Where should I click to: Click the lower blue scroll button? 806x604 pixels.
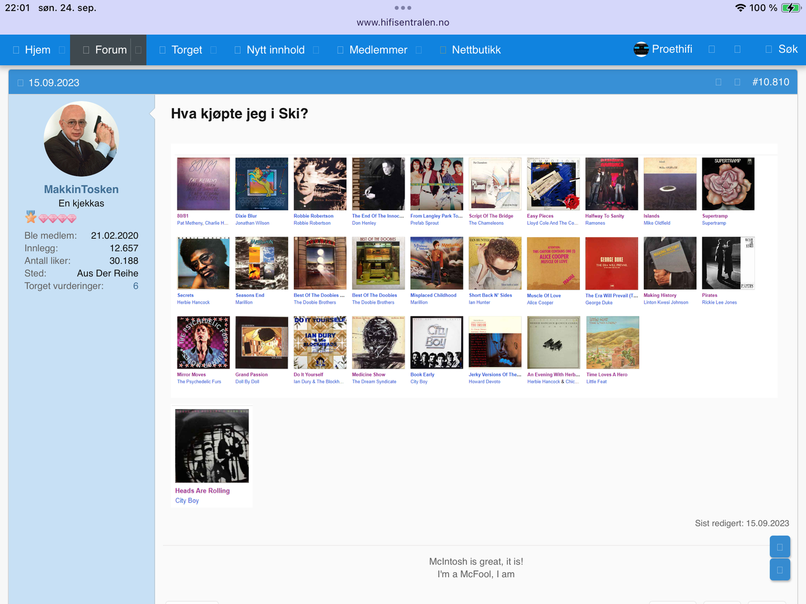click(780, 569)
